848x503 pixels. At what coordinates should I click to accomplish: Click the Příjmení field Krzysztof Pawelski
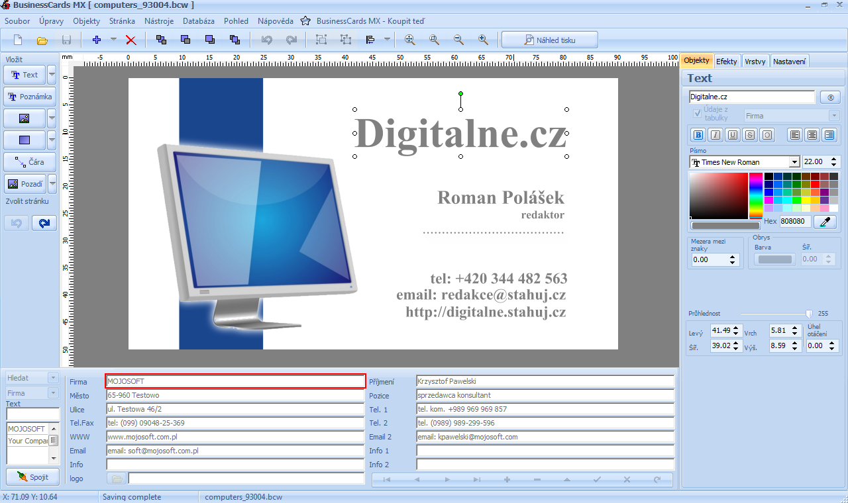click(545, 381)
